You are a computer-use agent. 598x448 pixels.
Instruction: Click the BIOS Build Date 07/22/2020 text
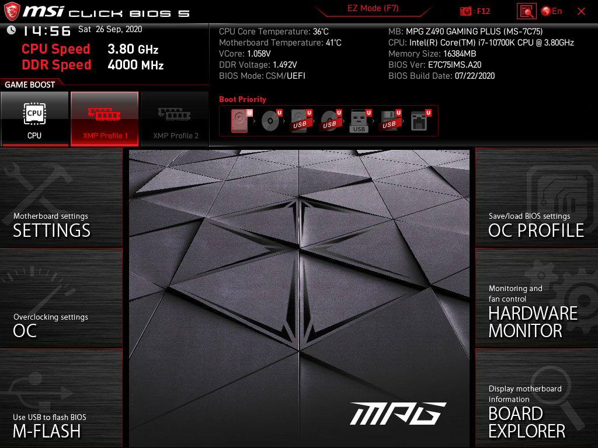(x=441, y=76)
